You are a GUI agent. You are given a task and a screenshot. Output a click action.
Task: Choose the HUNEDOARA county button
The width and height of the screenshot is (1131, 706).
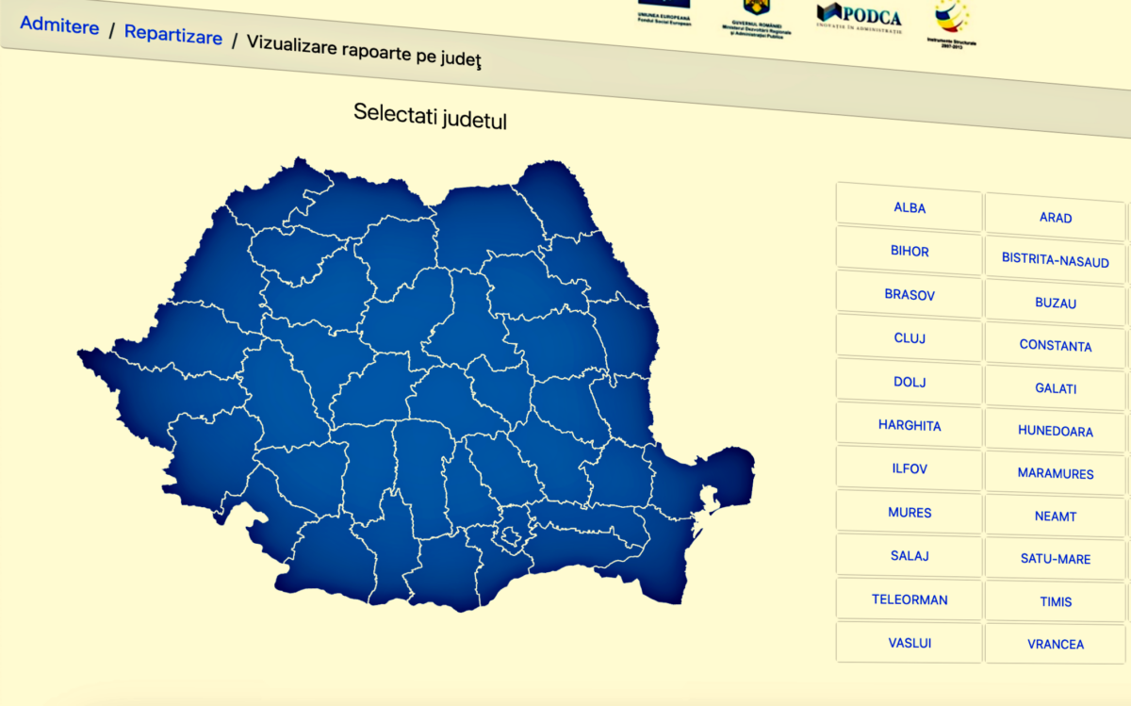tap(1055, 431)
